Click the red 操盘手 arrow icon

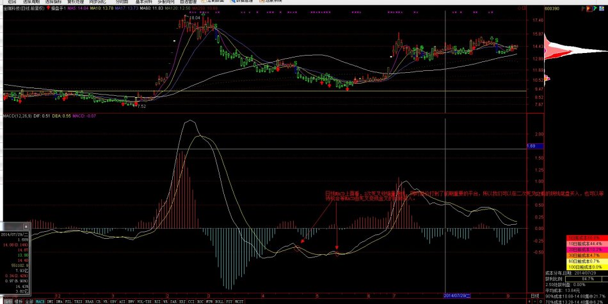[x=47, y=10]
